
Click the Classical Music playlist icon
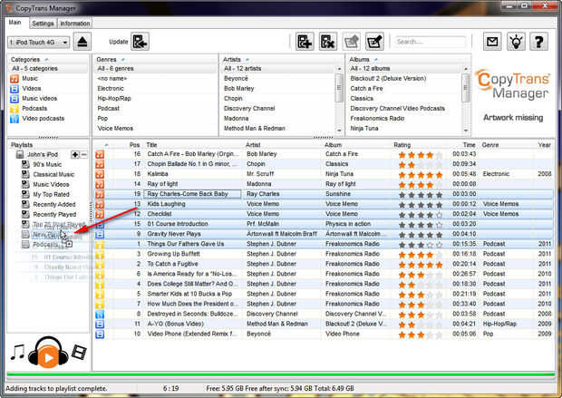pyautogui.click(x=25, y=174)
